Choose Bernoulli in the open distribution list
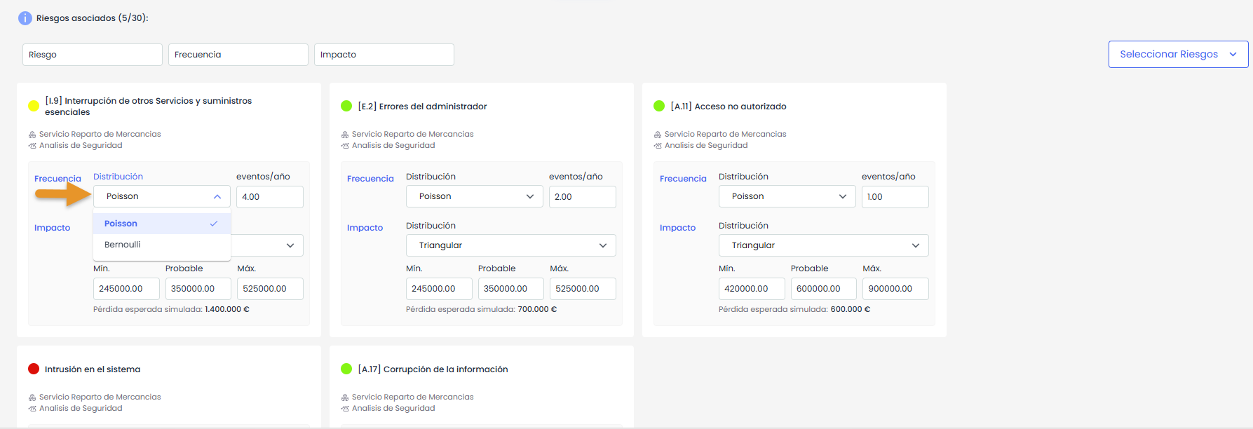 coord(162,245)
